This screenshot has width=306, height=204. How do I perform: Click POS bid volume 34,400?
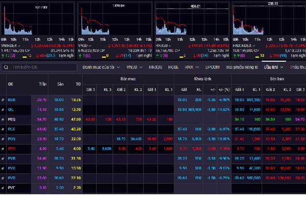click(136, 139)
